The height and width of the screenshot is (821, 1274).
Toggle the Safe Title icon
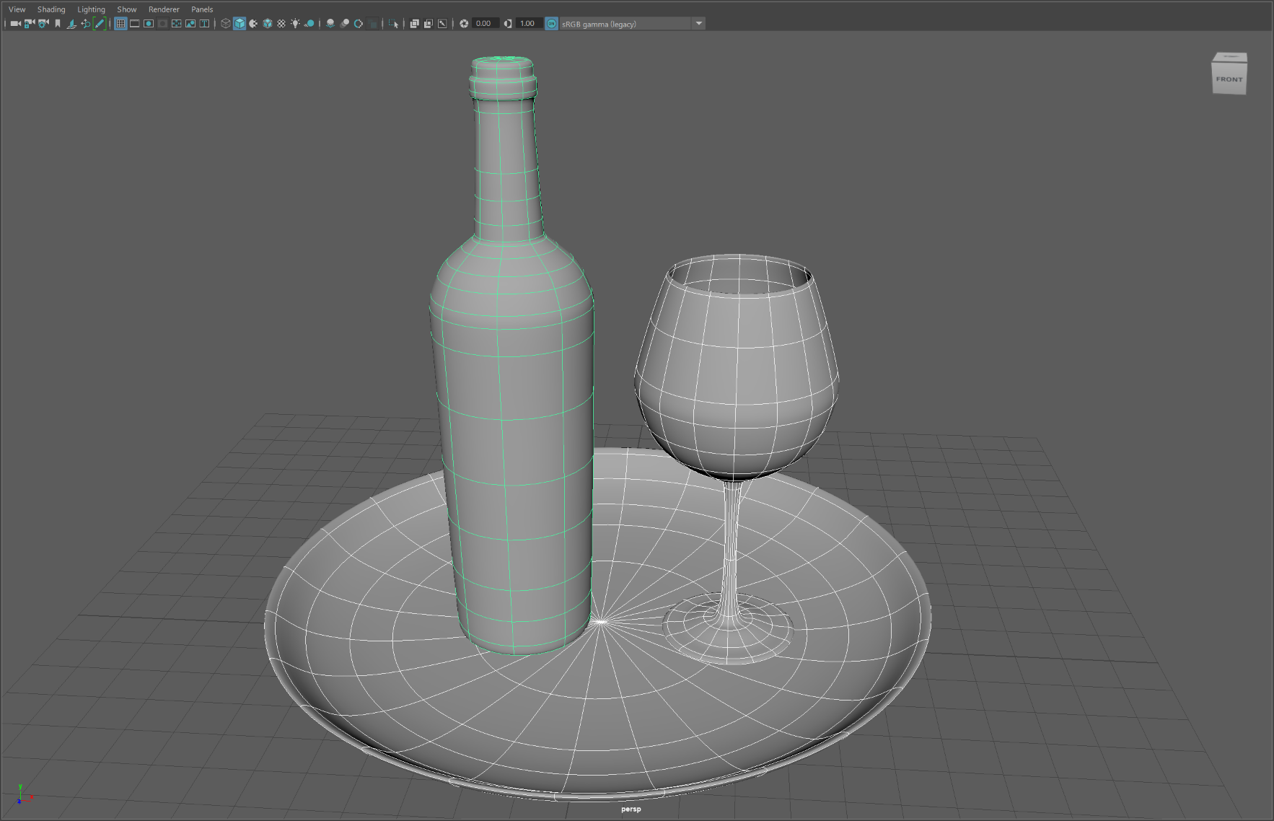(205, 24)
